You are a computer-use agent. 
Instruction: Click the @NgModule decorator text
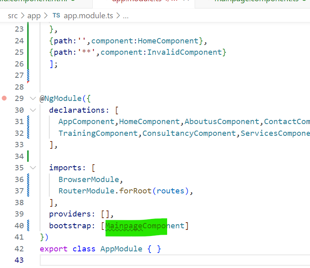[x=61, y=99]
